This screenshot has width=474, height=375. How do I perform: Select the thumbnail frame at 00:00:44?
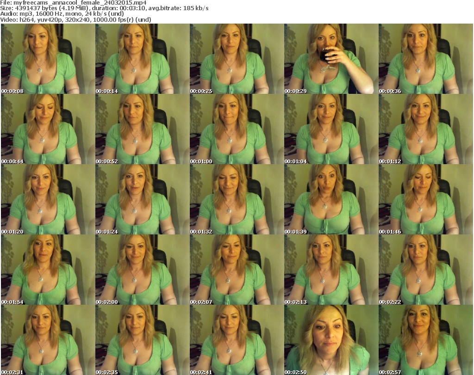(x=48, y=129)
